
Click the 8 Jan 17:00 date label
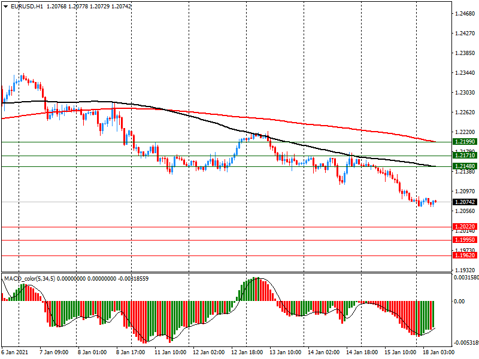click(x=131, y=353)
